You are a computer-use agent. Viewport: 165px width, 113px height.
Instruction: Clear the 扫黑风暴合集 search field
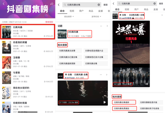(x=99, y=5)
